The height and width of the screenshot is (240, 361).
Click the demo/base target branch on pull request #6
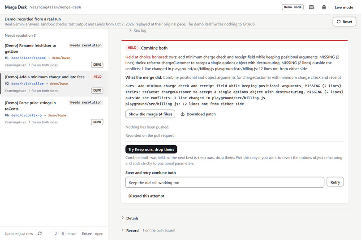[x=56, y=115]
